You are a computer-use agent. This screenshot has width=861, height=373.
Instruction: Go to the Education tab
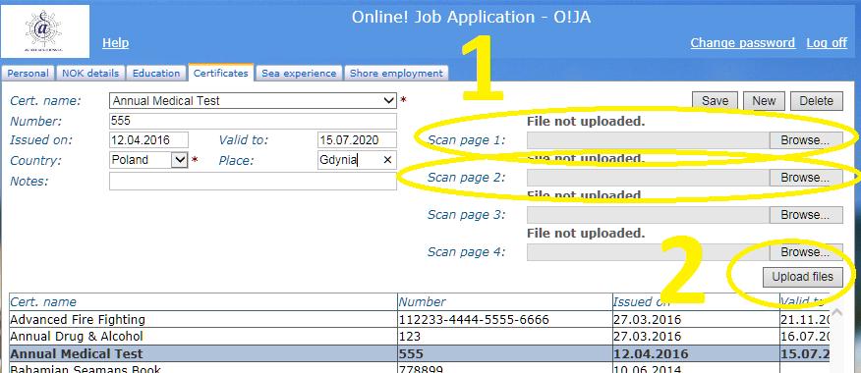point(156,73)
